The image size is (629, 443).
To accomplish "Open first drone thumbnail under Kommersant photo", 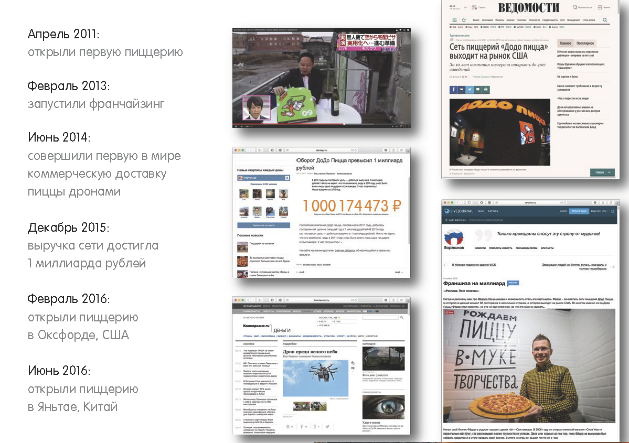I will [x=301, y=406].
